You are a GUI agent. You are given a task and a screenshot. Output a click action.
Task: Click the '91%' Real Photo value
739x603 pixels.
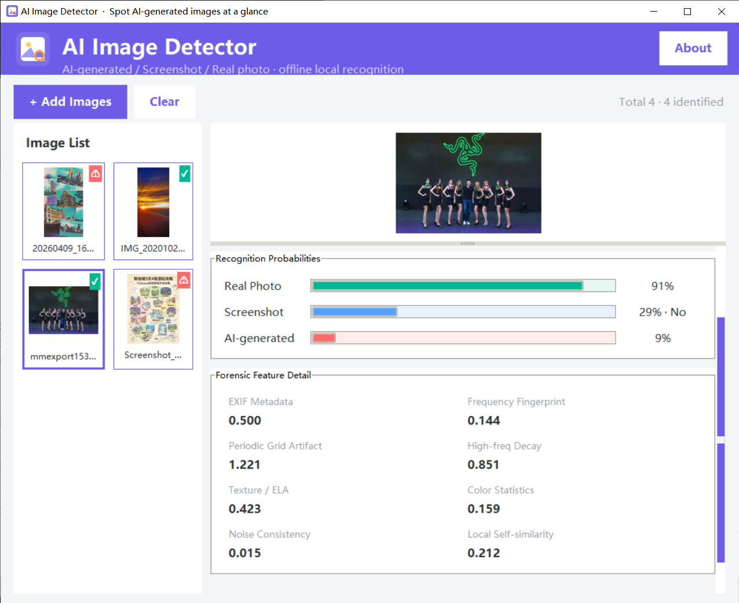click(x=663, y=286)
